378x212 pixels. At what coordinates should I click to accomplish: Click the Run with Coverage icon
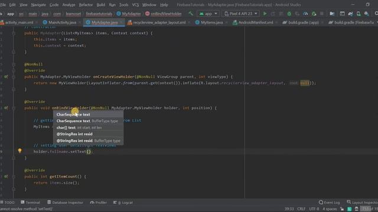pyautogui.click(x=297, y=14)
